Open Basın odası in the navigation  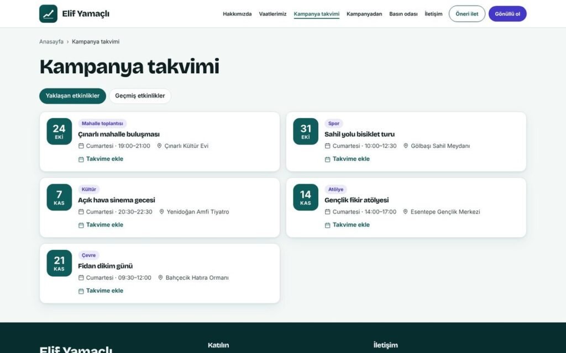click(x=403, y=14)
